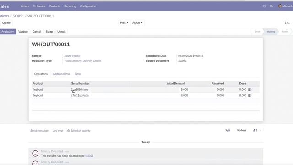Image resolution: width=293 pixels, height=165 pixels.
Task: Click Log note in chatter
Action: (x=58, y=130)
